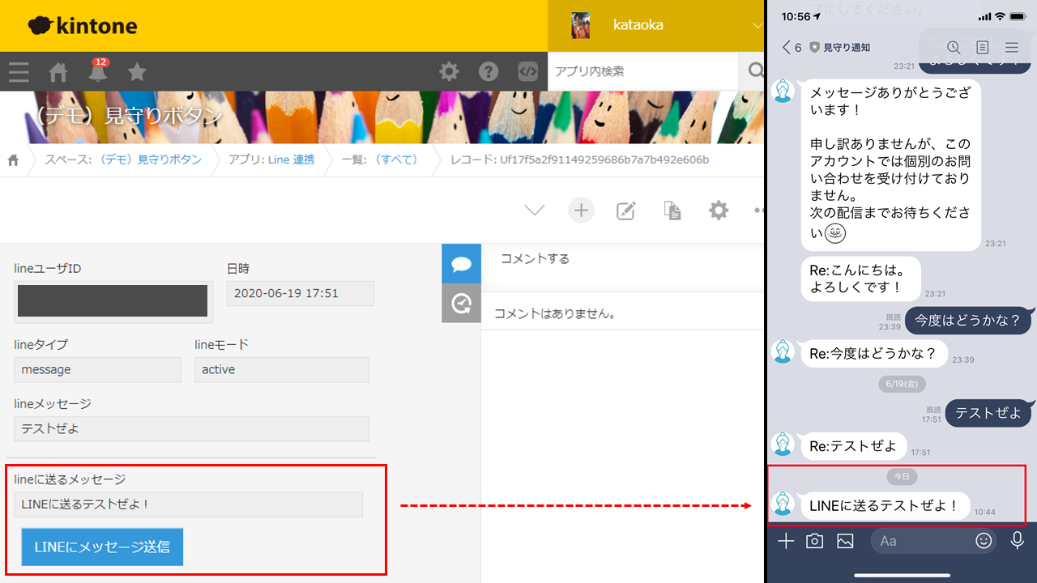Click the search magnifier button

click(x=755, y=71)
